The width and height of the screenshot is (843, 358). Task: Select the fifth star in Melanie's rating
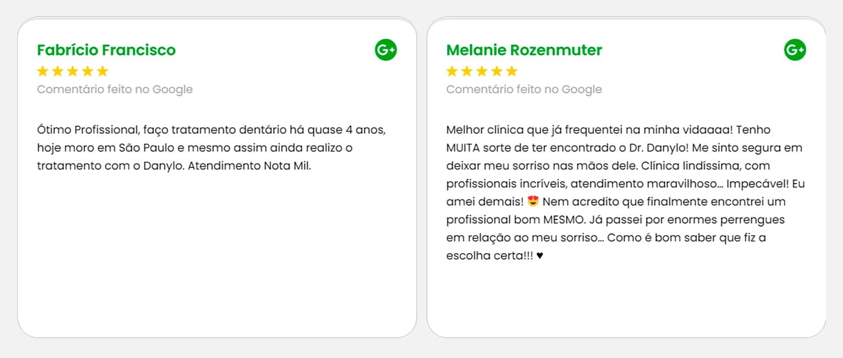512,71
